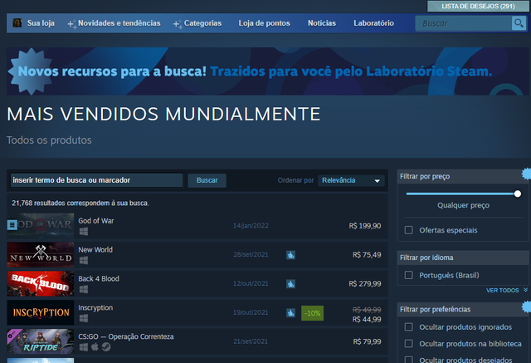The width and height of the screenshot is (531, 363).
Task: Click the Qualquer preço label
Action: (x=463, y=205)
